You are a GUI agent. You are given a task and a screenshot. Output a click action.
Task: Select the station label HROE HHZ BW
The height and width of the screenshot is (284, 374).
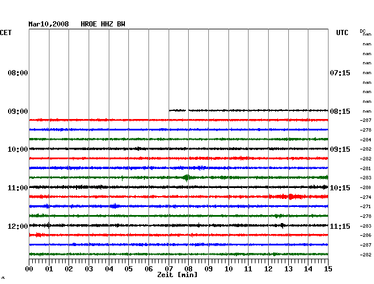pos(103,24)
